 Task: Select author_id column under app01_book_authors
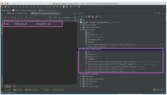tap(93, 57)
